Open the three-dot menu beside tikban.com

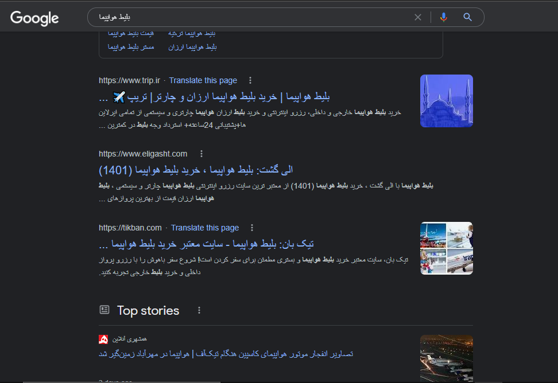pos(252,228)
